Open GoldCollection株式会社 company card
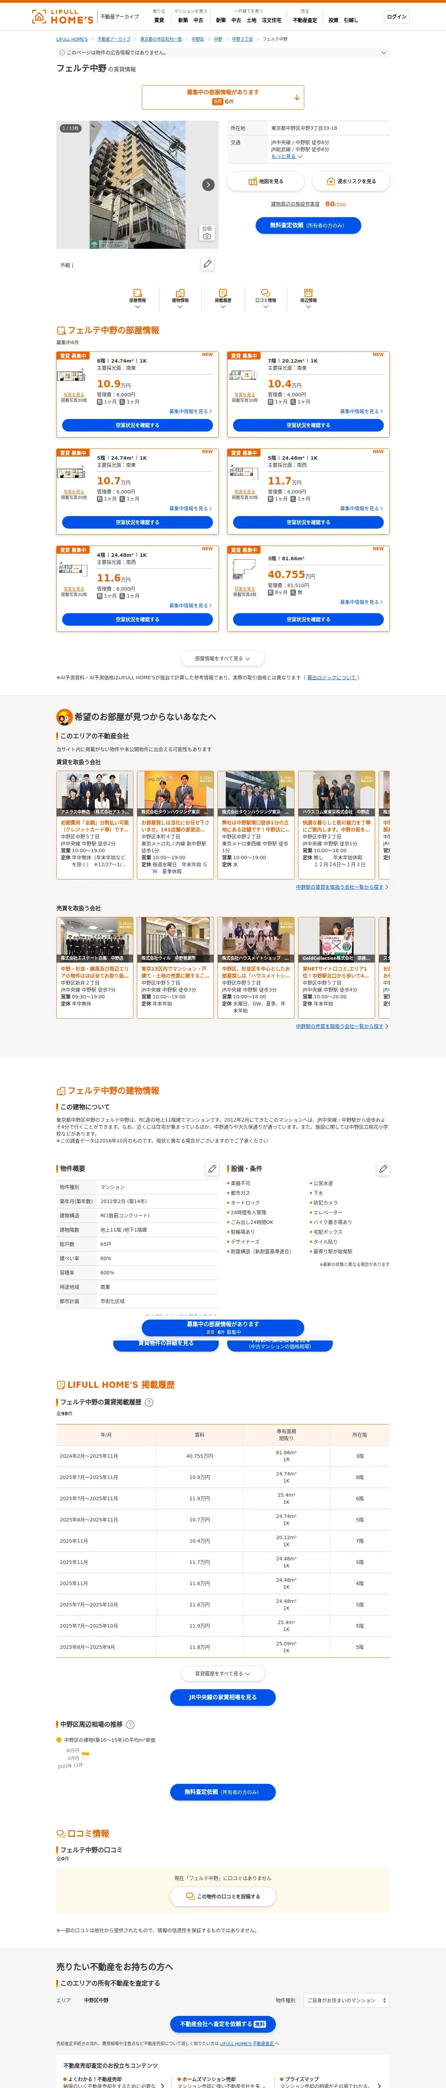The width and height of the screenshot is (446, 2088). (337, 967)
